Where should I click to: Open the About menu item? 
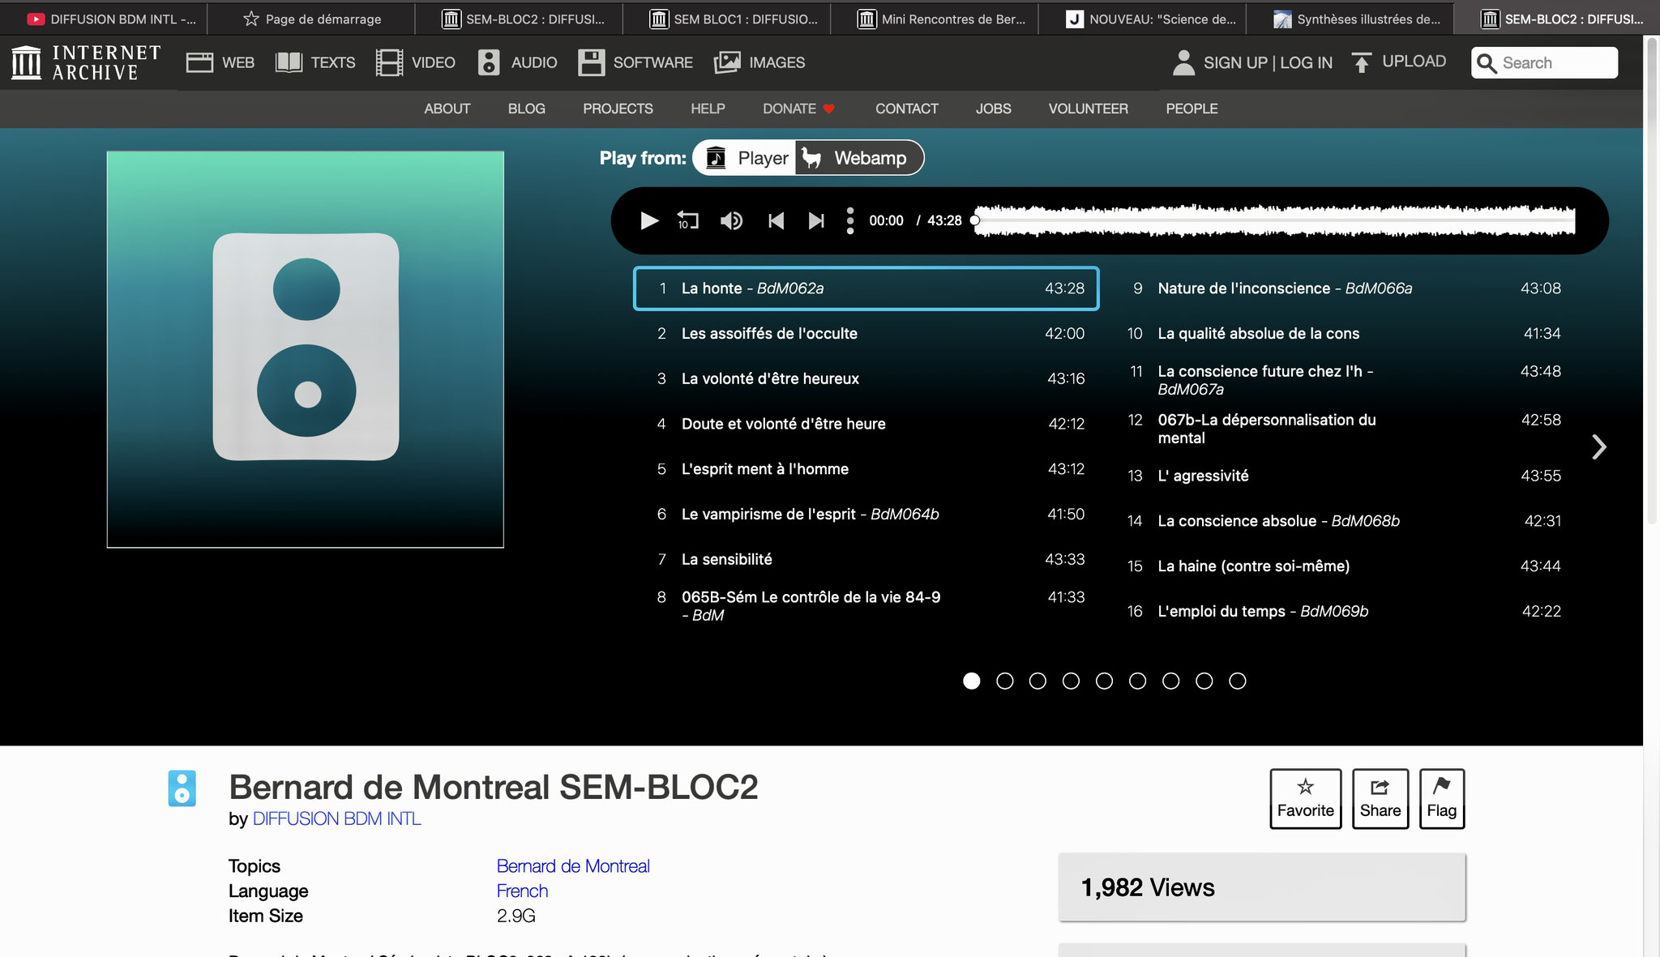[447, 109]
